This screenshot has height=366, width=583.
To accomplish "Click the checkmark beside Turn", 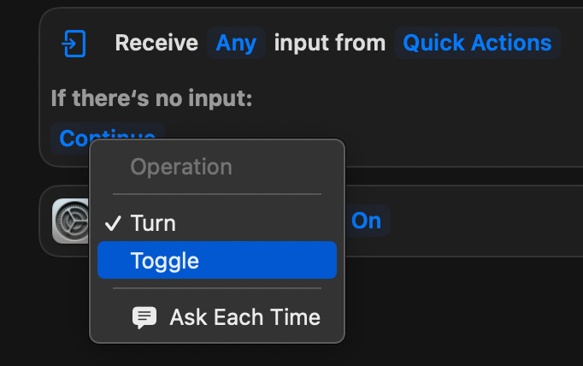I will [113, 223].
